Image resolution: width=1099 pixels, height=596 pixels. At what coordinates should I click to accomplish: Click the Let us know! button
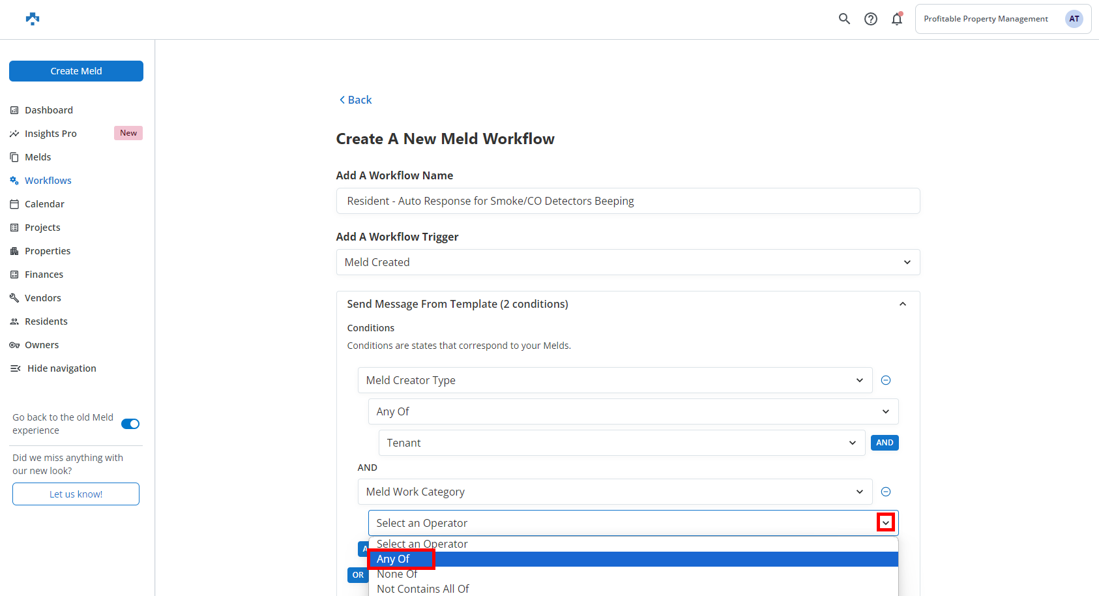click(x=76, y=494)
